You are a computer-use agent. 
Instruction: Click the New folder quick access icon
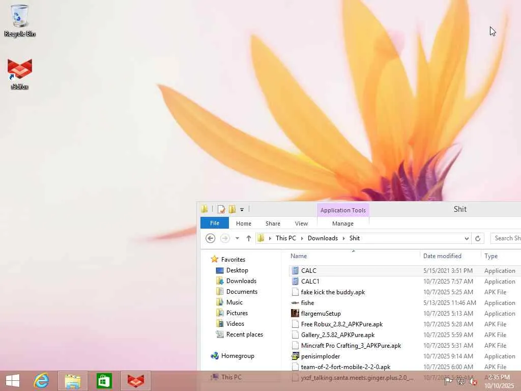[232, 209]
